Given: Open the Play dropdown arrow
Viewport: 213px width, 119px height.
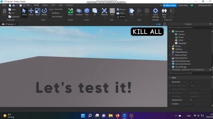Looking at the screenshot, I should pos(132,17).
